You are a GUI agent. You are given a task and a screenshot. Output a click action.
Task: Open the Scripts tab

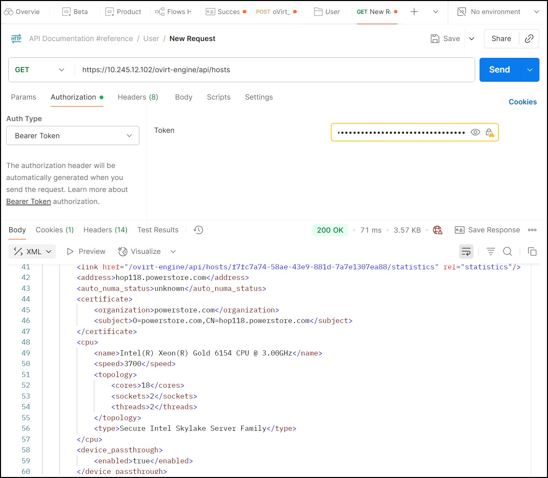(219, 97)
